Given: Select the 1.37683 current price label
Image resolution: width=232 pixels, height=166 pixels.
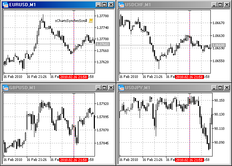Looking at the screenshot, I should (x=103, y=44).
